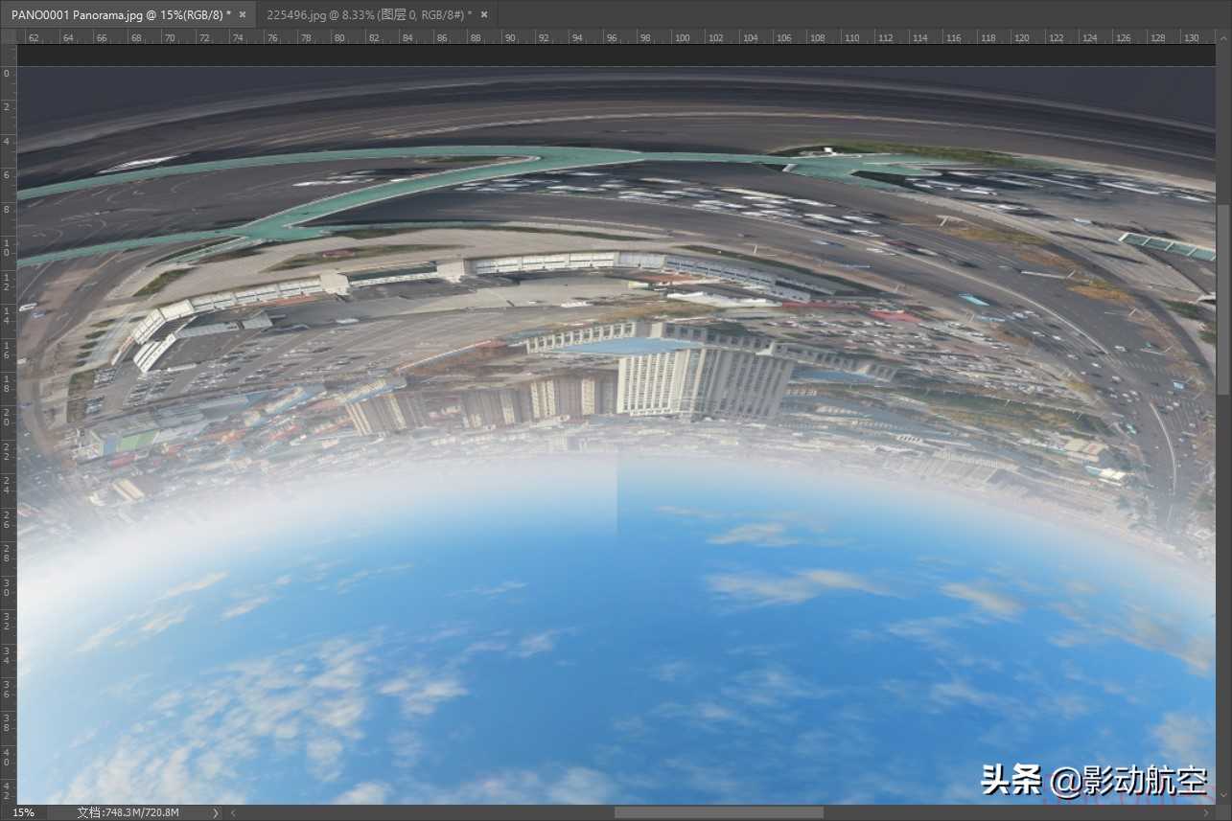
Task: Click the horizontal scrollbar left arrow
Action: [231, 812]
